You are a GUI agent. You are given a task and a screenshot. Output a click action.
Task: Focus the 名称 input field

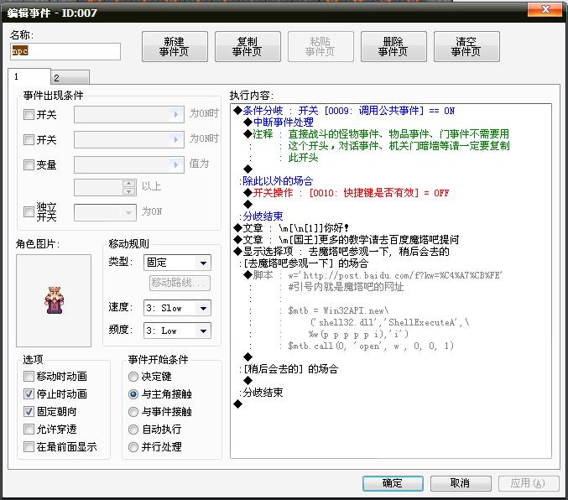(65, 51)
